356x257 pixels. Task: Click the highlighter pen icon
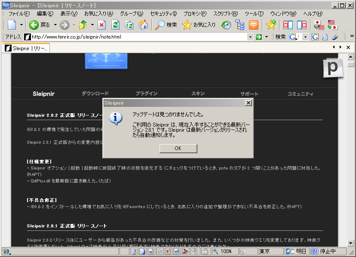(x=335, y=37)
